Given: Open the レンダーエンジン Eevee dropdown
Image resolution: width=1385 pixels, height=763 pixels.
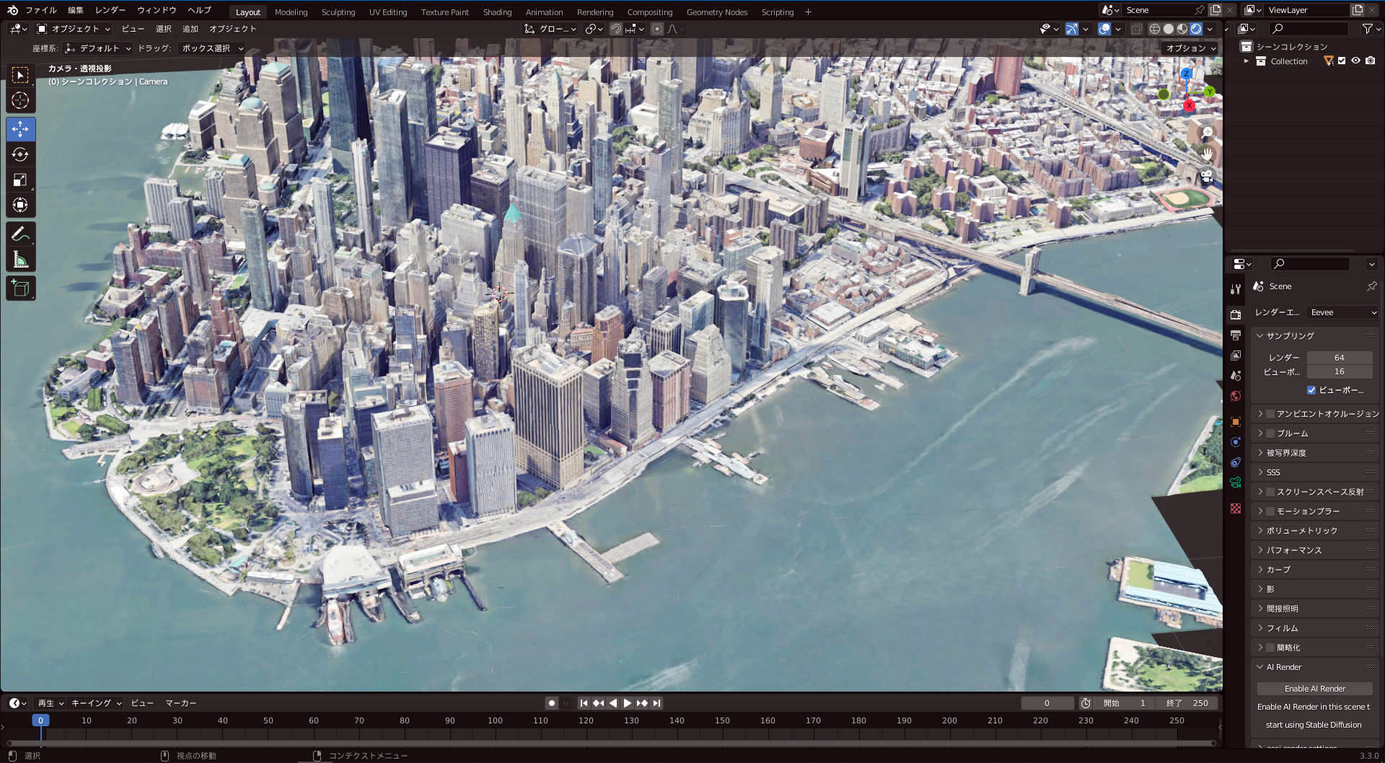Looking at the screenshot, I should [x=1342, y=312].
